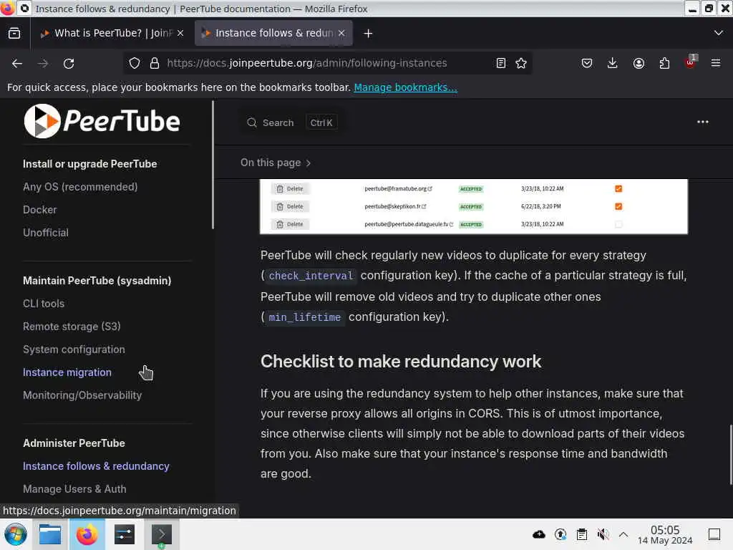Open the Unofficial install page

point(46,233)
